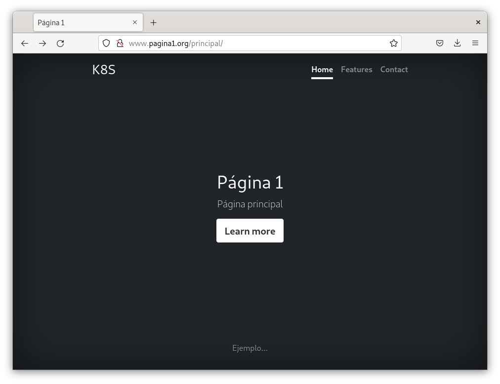Select the Página 1 browser tab
Screen dimensions: 500x384
click(x=82, y=23)
